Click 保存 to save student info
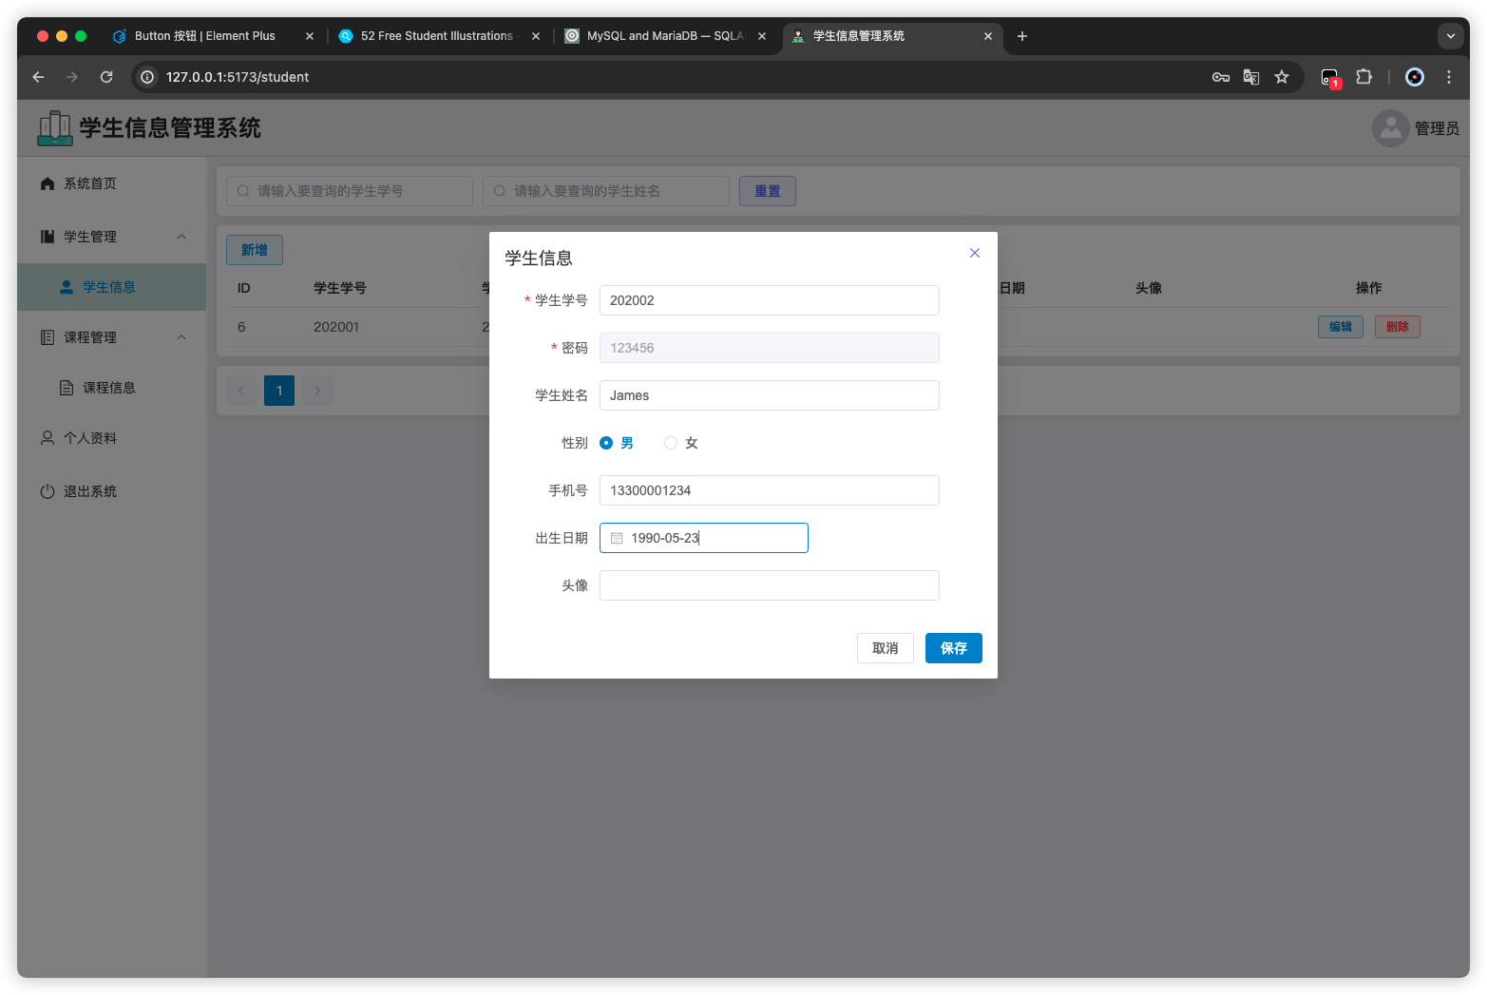 click(x=954, y=648)
